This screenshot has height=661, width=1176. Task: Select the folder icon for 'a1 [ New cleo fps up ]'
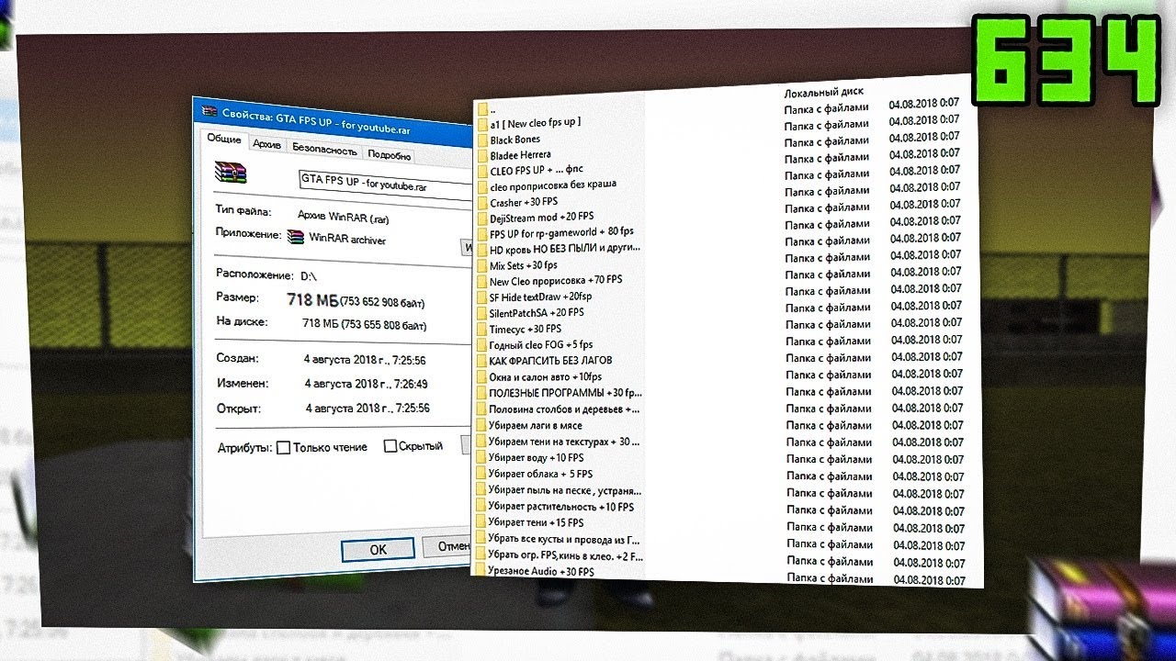pos(482,123)
